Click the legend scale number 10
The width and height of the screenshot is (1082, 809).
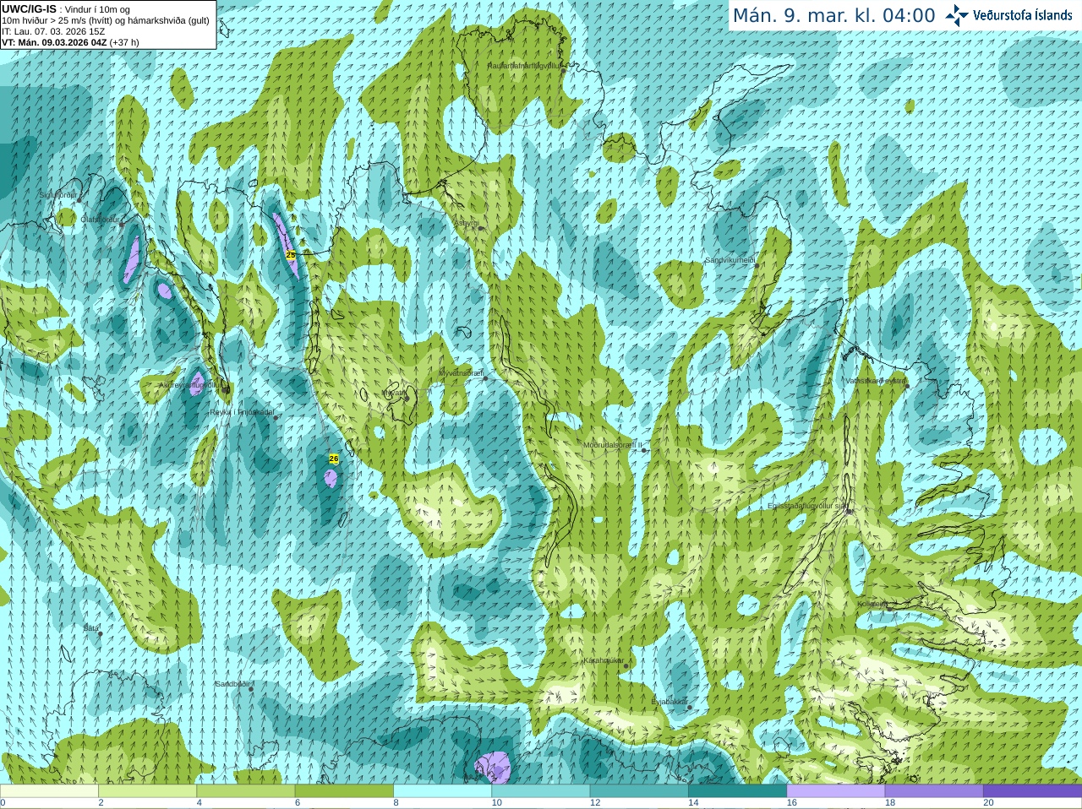coord(497,803)
